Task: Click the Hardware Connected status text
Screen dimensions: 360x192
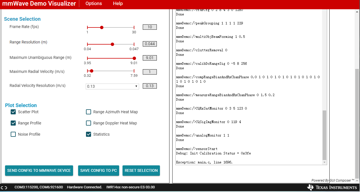Action: 85,187
